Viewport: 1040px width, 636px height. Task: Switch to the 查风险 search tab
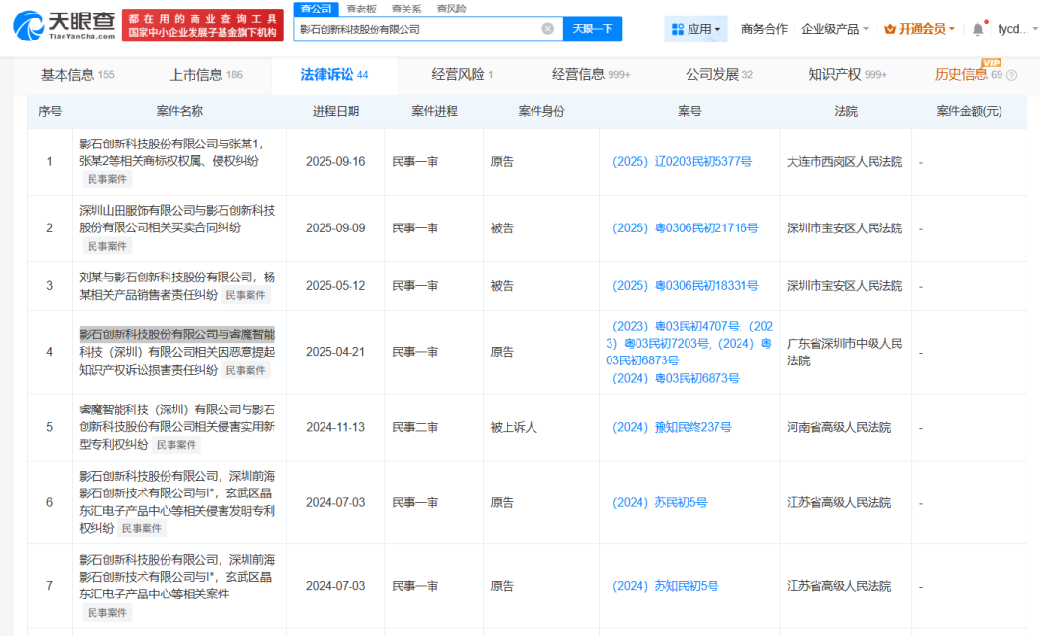tap(451, 9)
